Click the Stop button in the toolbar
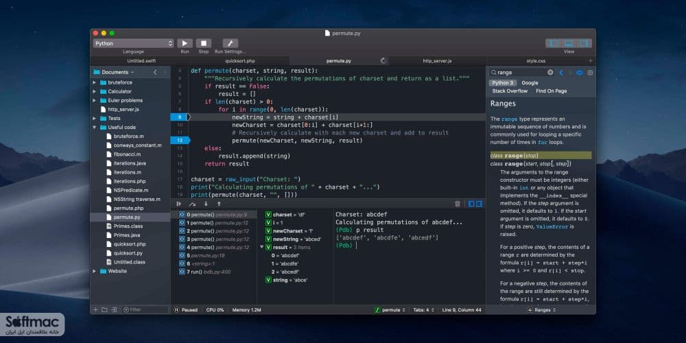The width and height of the screenshot is (686, 343). click(x=204, y=43)
